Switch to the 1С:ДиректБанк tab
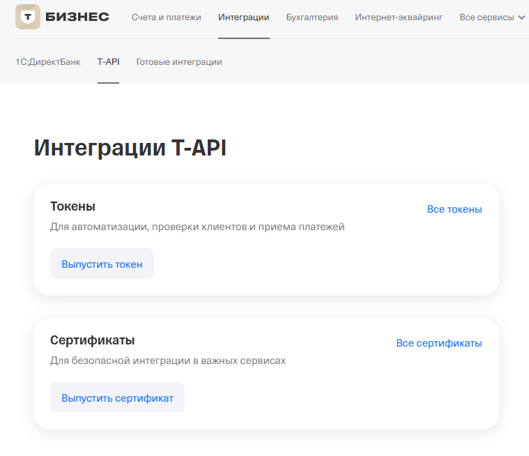This screenshot has height=456, width=529. pyautogui.click(x=48, y=62)
